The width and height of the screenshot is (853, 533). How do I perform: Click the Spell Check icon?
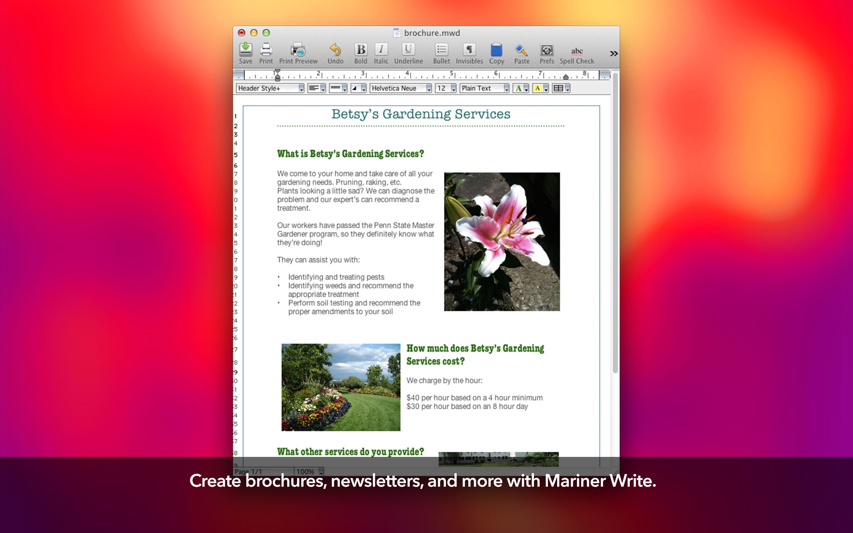click(576, 52)
